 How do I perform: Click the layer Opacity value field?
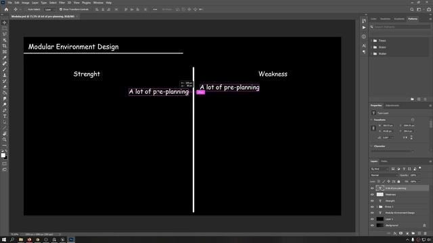[x=413, y=175]
